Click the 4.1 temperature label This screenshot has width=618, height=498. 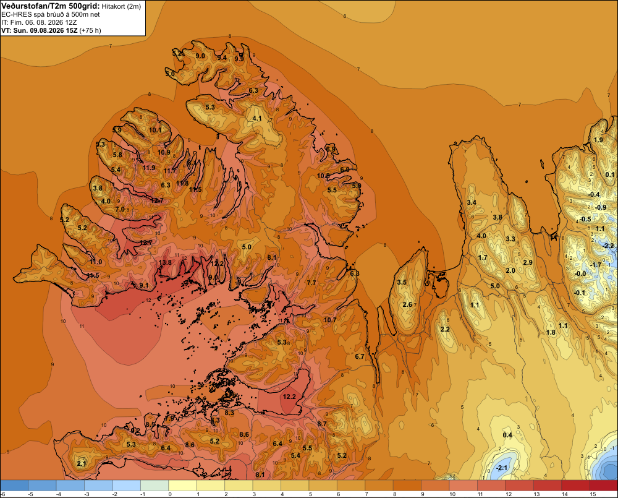[x=257, y=118]
